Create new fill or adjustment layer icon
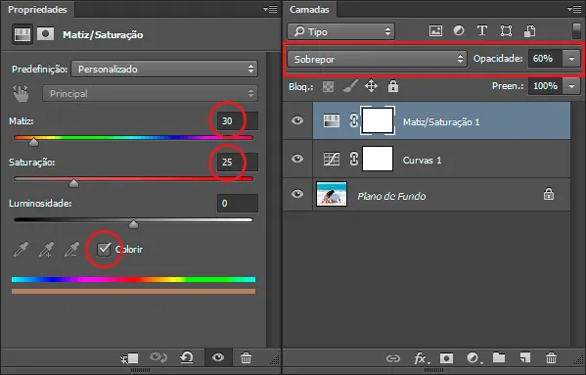 coord(473,358)
